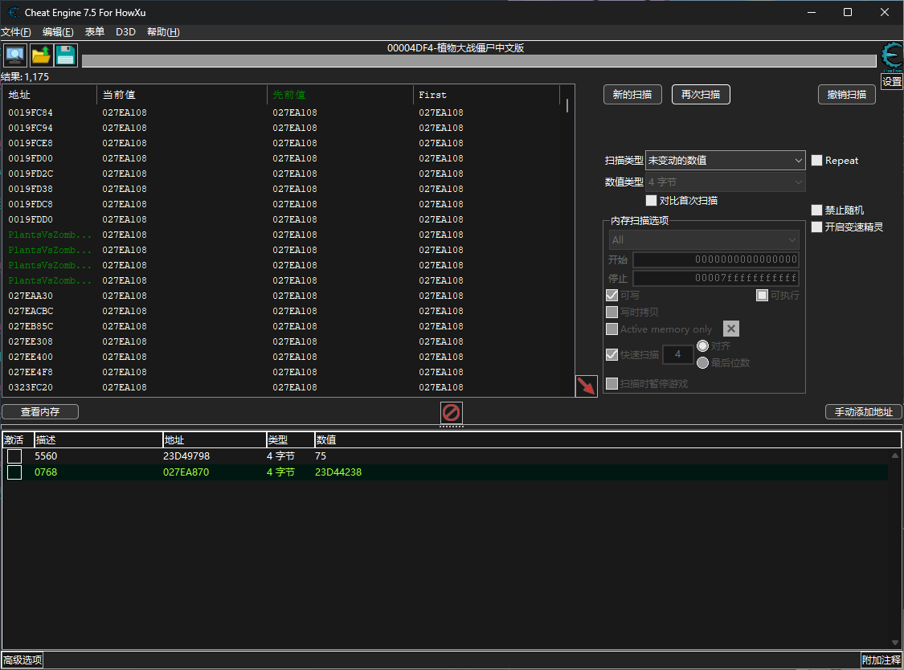Click the 查看内存 button

40,412
